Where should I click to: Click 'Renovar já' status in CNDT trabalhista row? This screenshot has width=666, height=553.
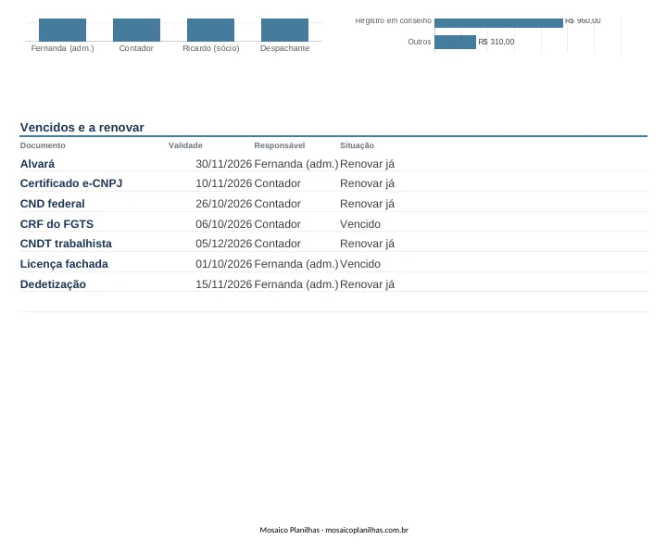[x=367, y=244]
